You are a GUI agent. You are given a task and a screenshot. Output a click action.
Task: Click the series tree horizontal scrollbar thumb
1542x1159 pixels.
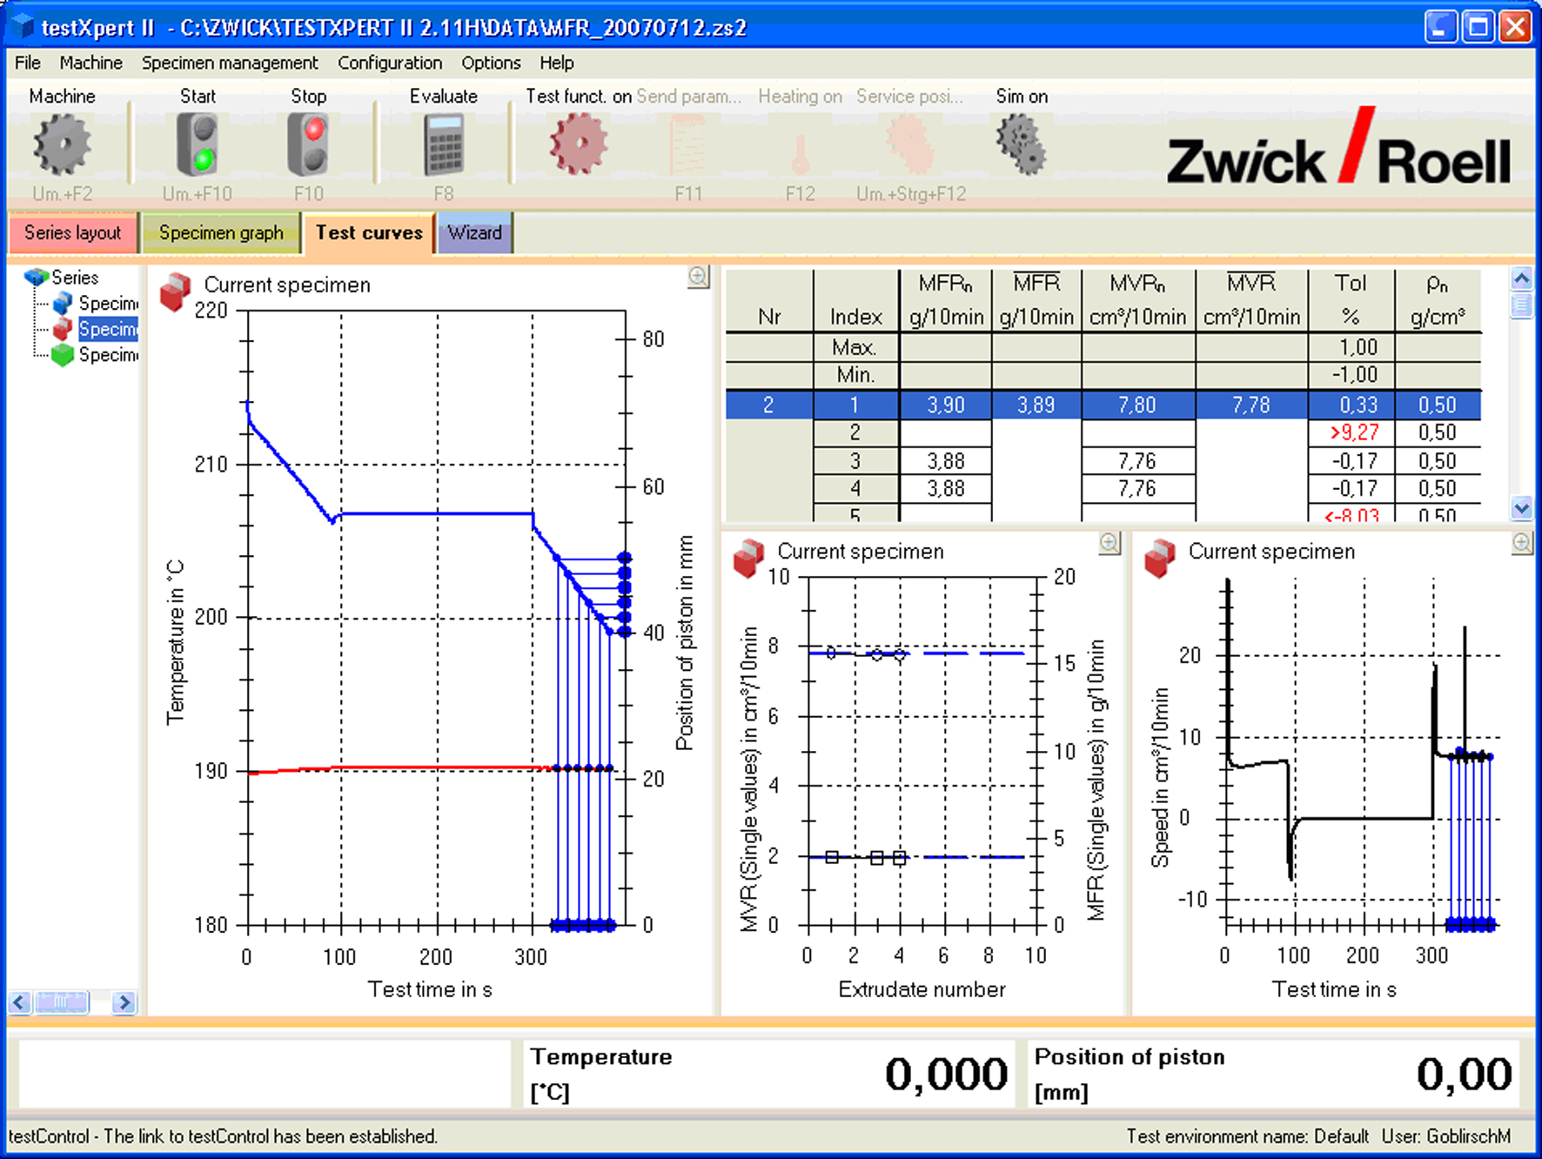(x=62, y=1002)
